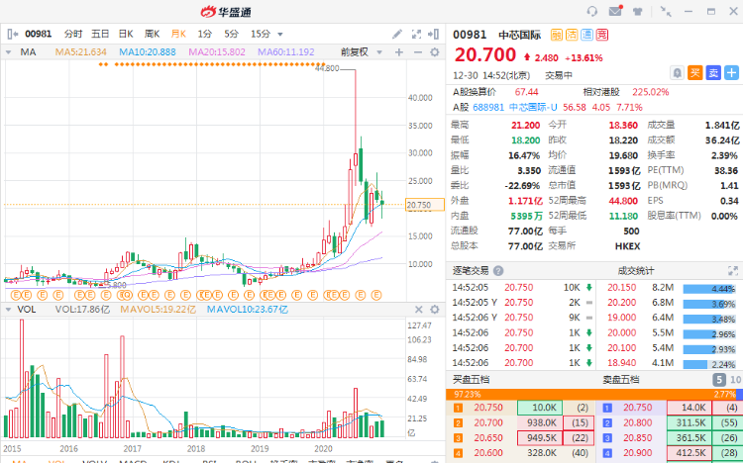This screenshot has width=743, height=463.
Task: Click the 20.750 current price axis label
Action: [425, 205]
